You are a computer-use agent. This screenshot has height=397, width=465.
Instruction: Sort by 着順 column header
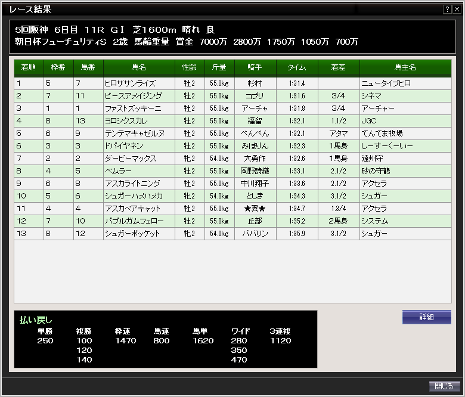tap(29, 68)
